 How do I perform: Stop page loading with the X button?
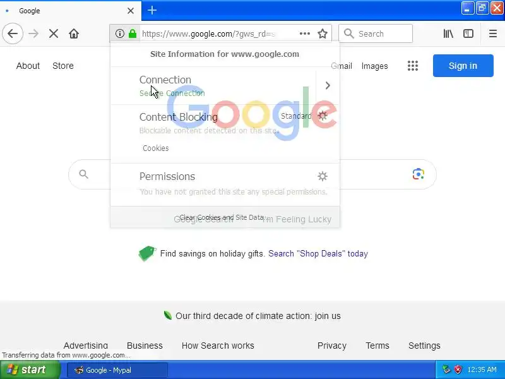[x=54, y=33]
